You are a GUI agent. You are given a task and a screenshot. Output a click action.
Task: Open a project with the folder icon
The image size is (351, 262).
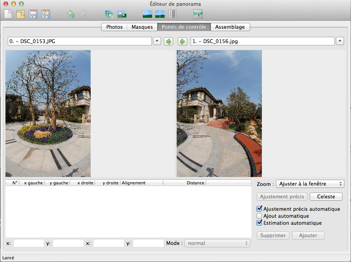(21, 14)
